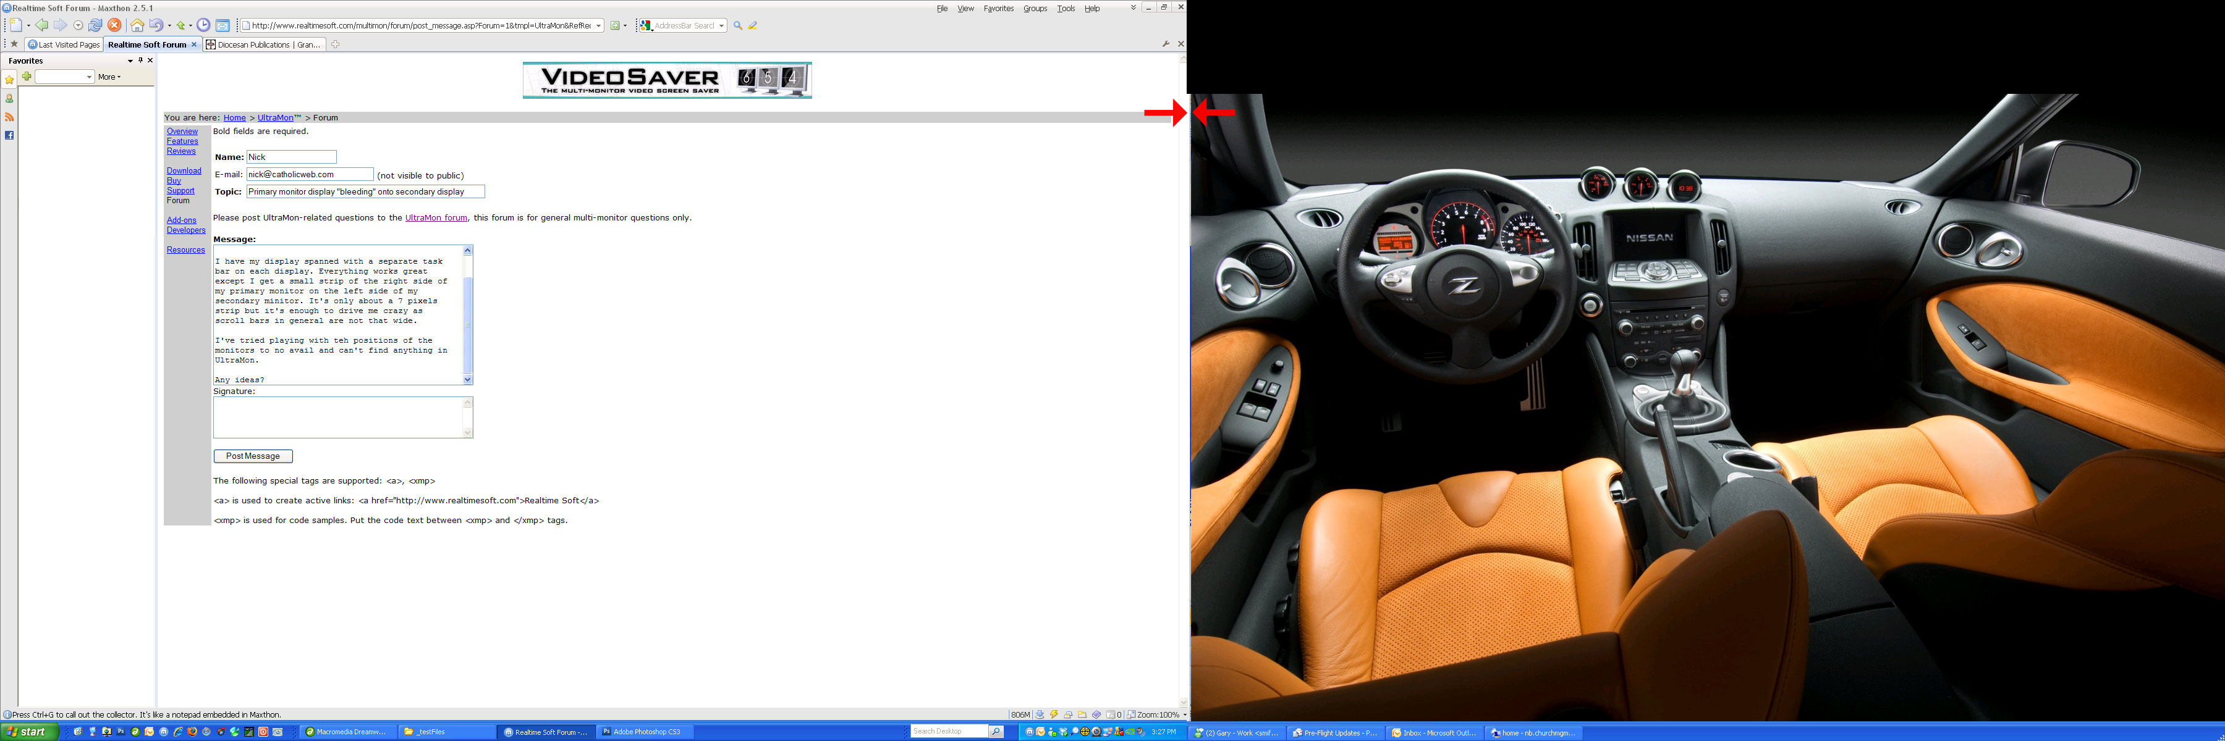Expand the AddressBar Search engine dropdown
Screen dimensions: 2225x741
tap(721, 25)
